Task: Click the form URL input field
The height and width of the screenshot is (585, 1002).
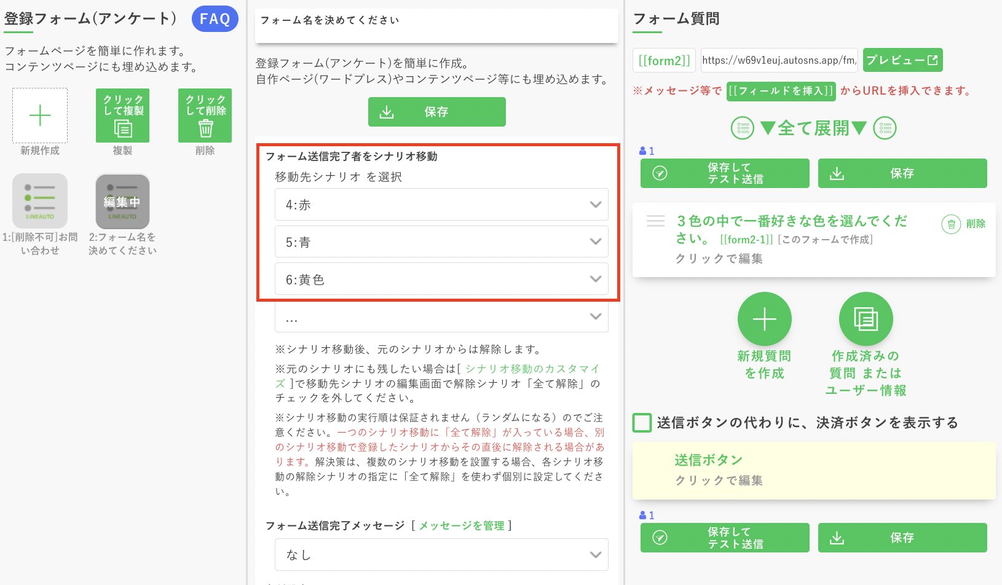Action: [x=779, y=60]
